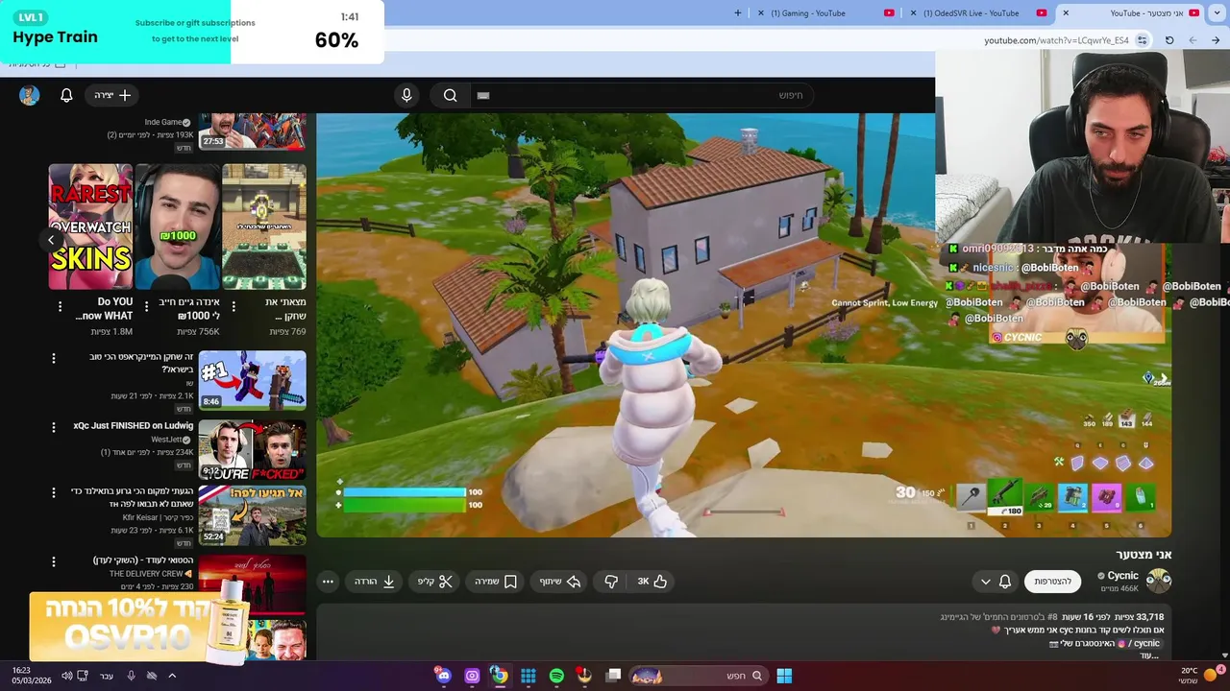Open the Minecraft short with 769 views
1230x691 pixels.
[264, 226]
